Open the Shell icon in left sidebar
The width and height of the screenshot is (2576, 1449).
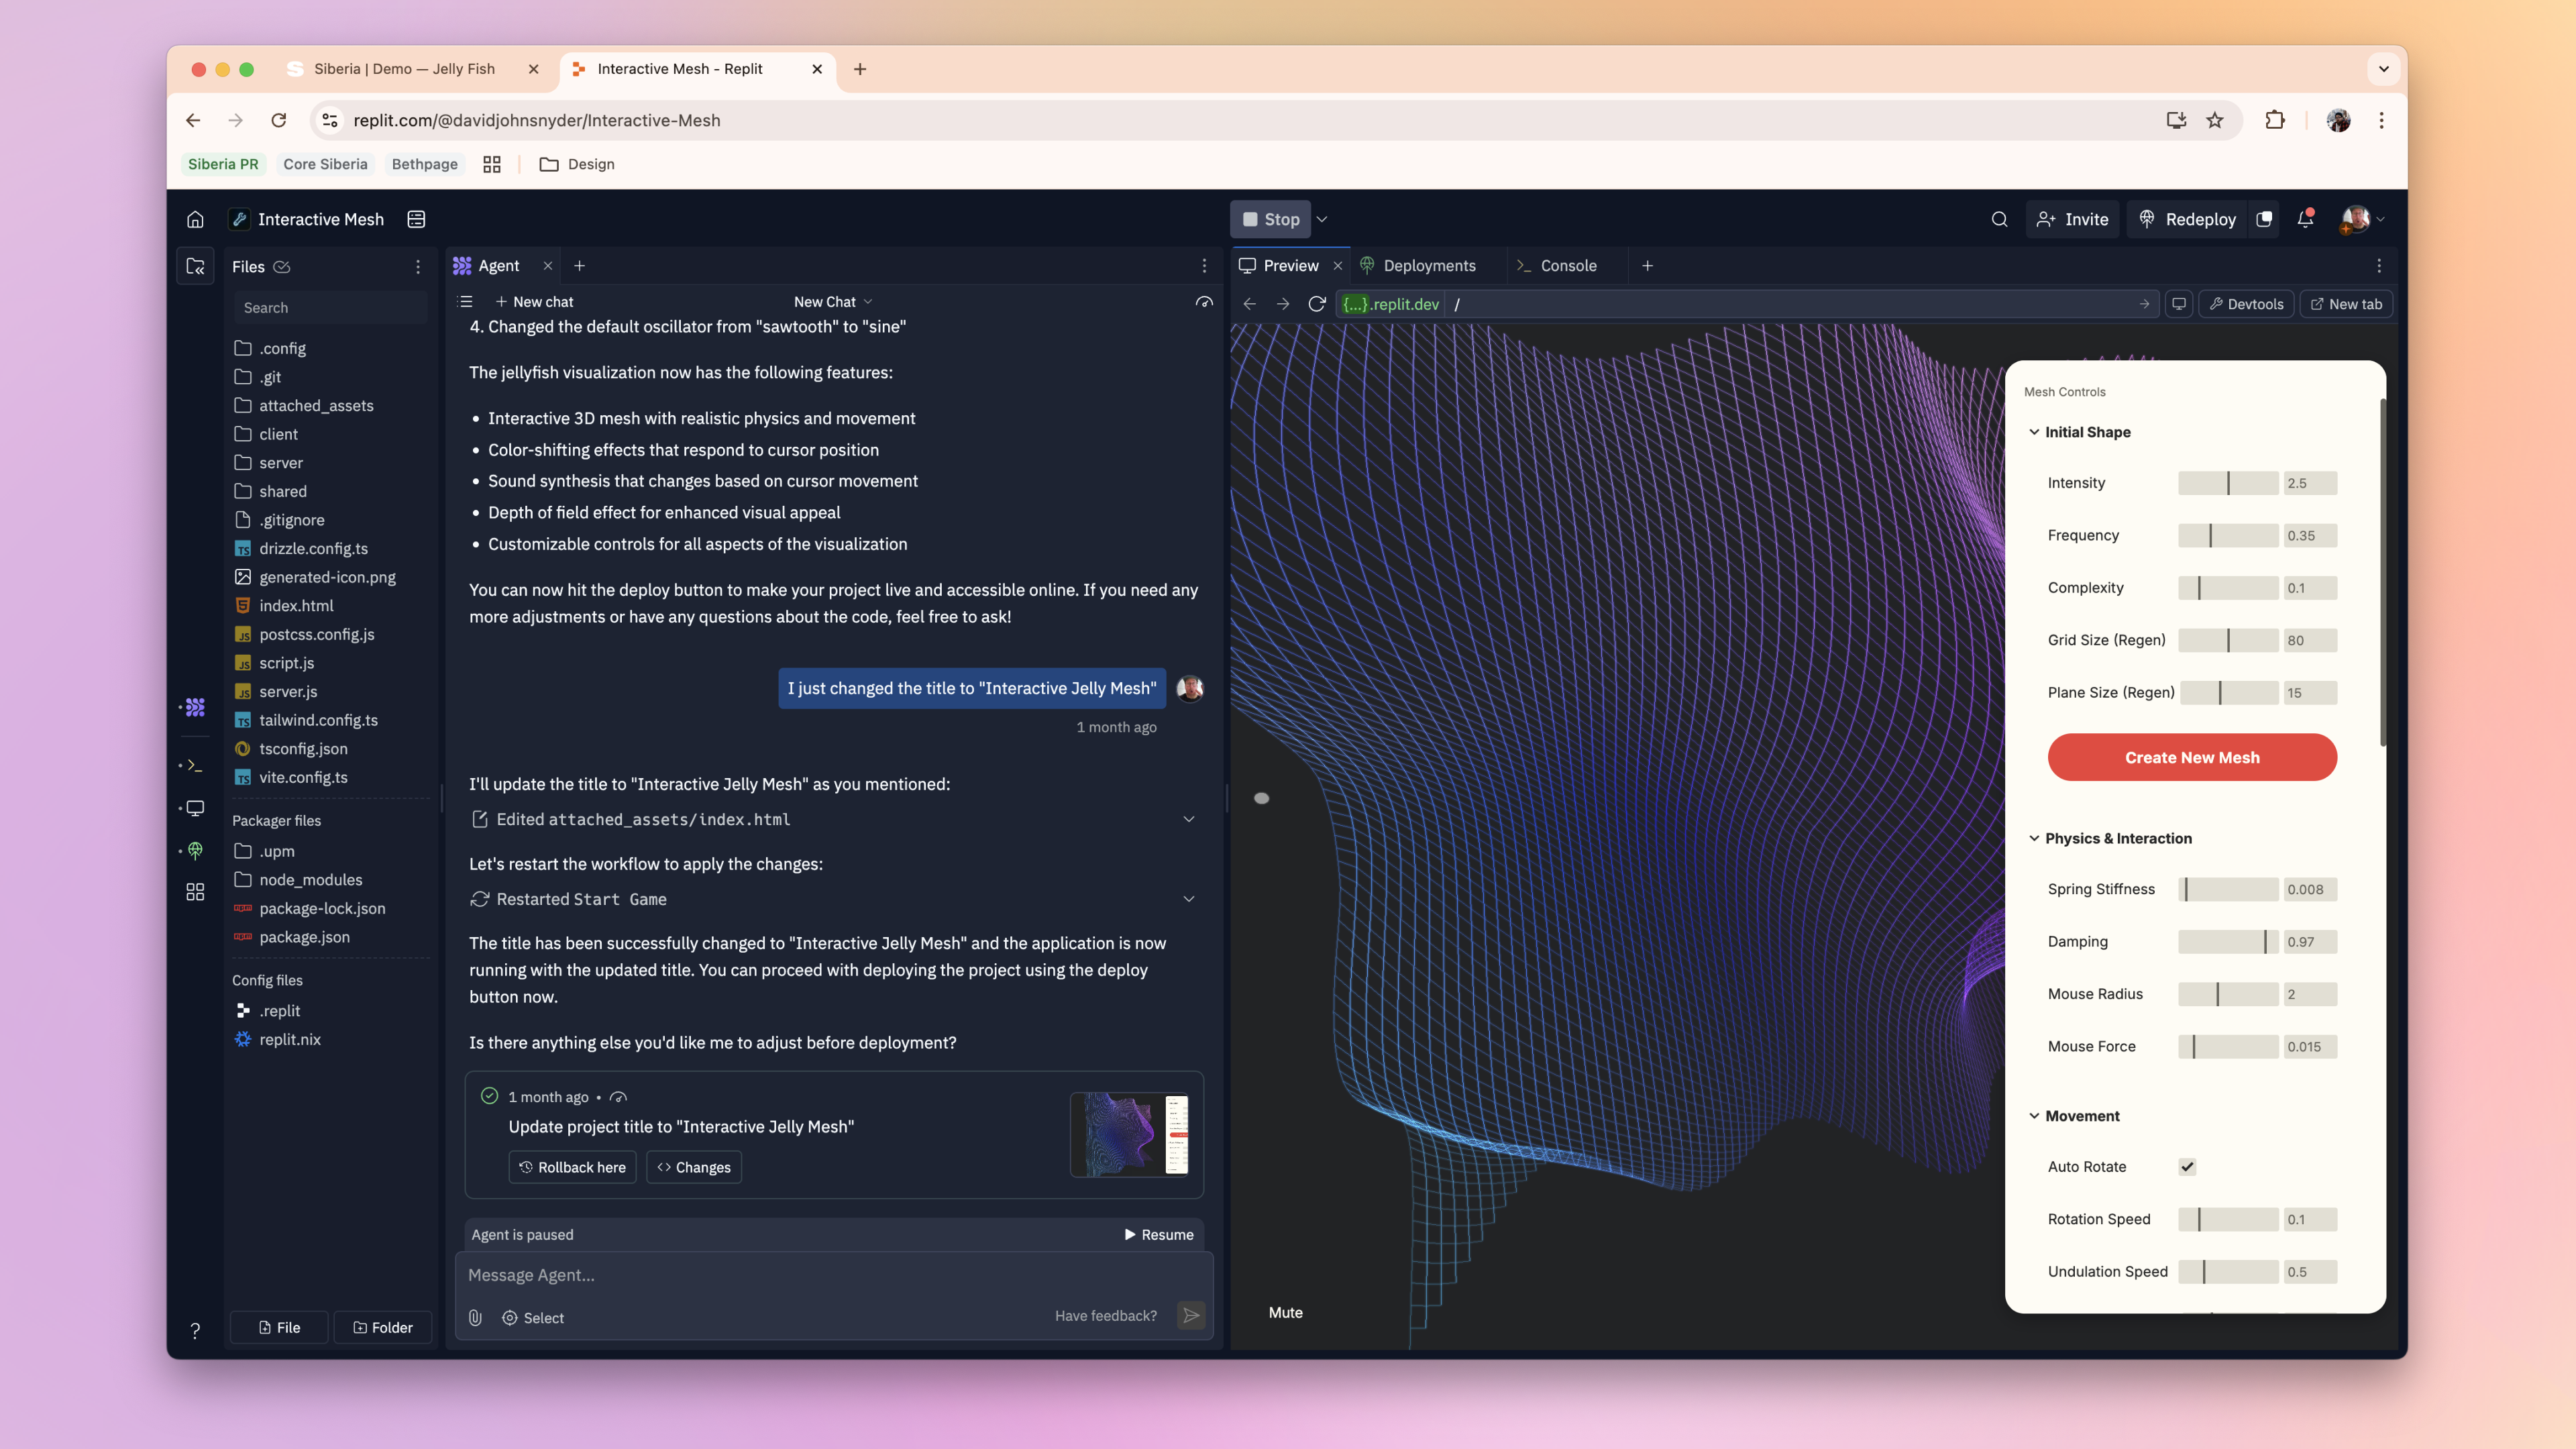point(195,765)
